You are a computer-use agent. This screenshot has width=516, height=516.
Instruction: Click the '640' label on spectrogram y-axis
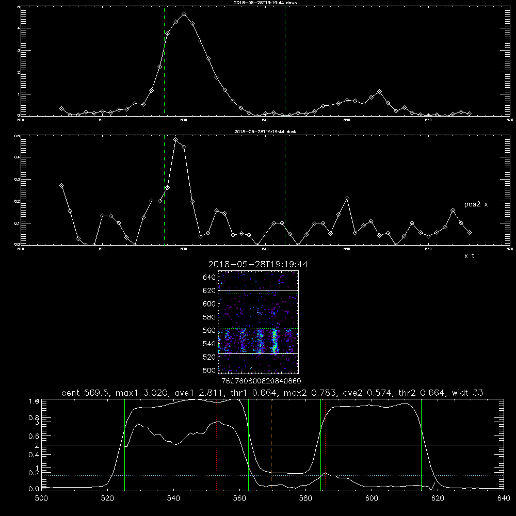(x=209, y=278)
